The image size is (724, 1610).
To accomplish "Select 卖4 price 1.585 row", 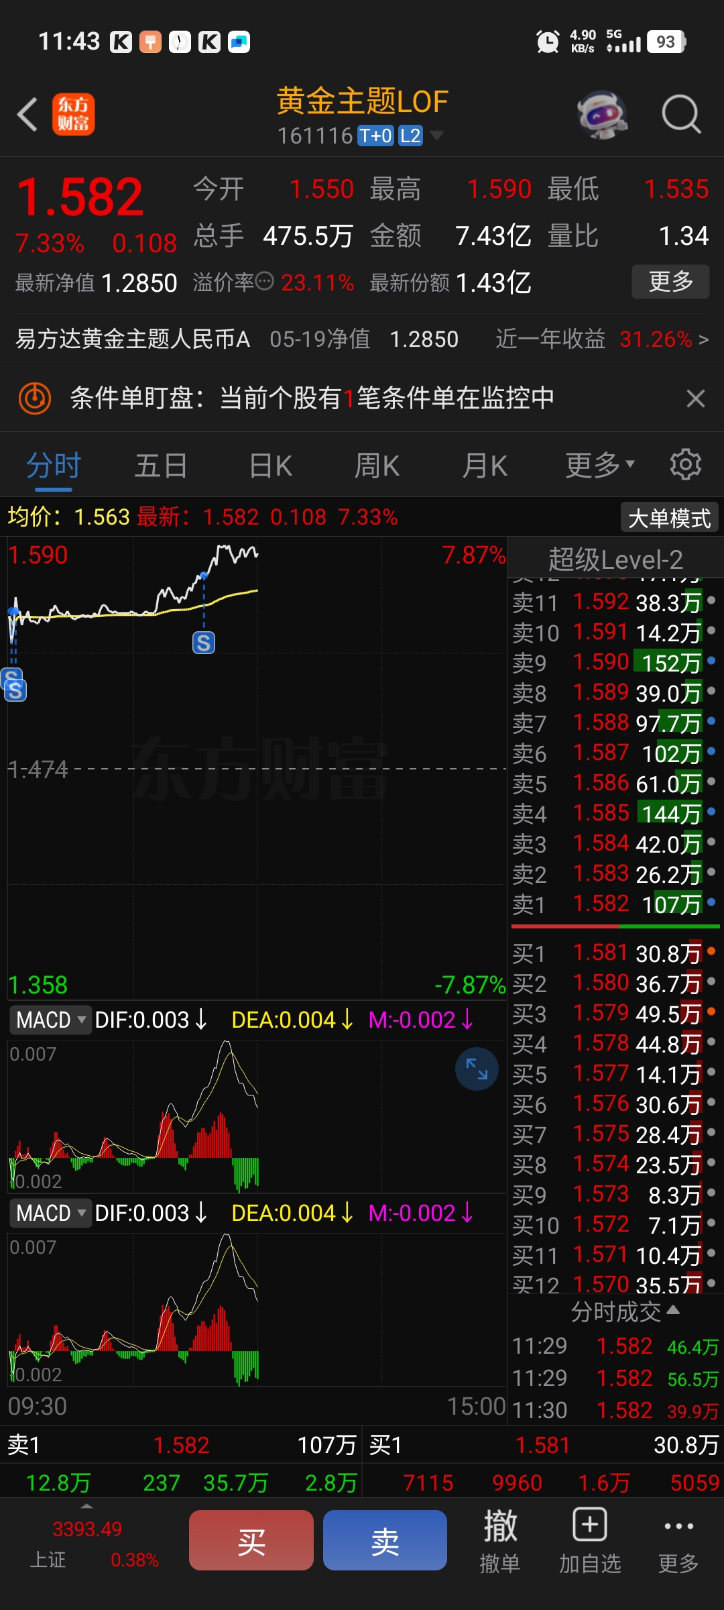I will pyautogui.click(x=614, y=814).
